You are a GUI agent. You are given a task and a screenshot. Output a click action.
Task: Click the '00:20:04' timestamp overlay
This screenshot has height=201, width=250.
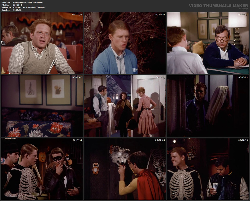coord(160,140)
